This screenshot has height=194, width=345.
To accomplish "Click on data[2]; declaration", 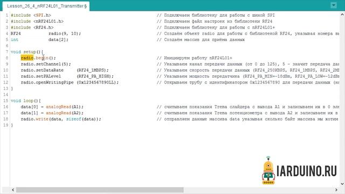I will pyautogui.click(x=58, y=39).
